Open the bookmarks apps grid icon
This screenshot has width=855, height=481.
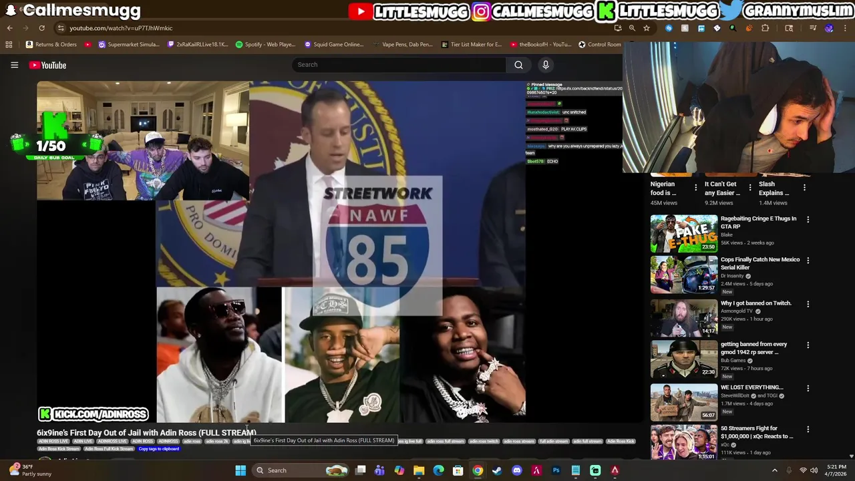pyautogui.click(x=9, y=45)
